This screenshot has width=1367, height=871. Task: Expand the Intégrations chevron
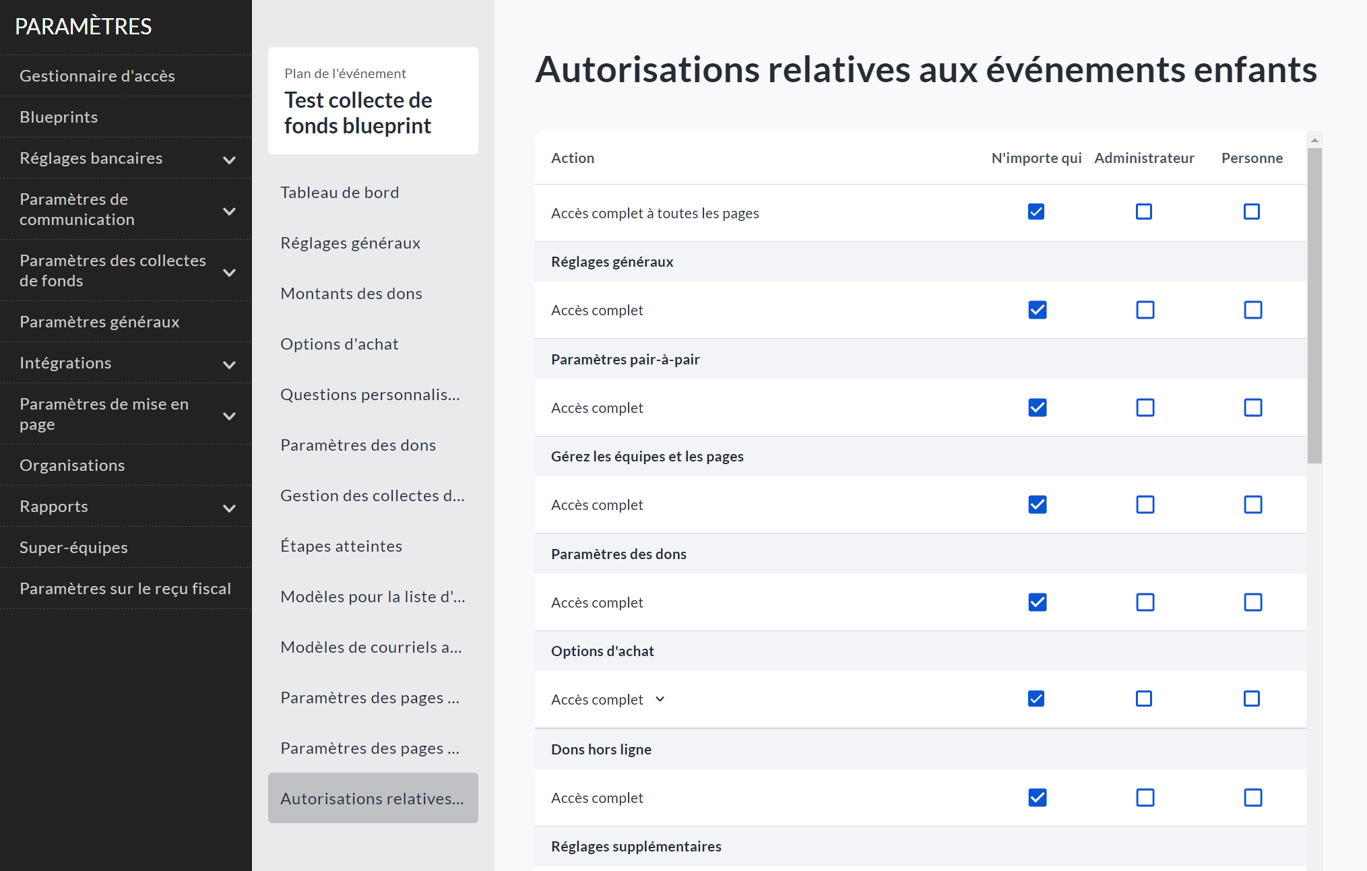point(229,364)
